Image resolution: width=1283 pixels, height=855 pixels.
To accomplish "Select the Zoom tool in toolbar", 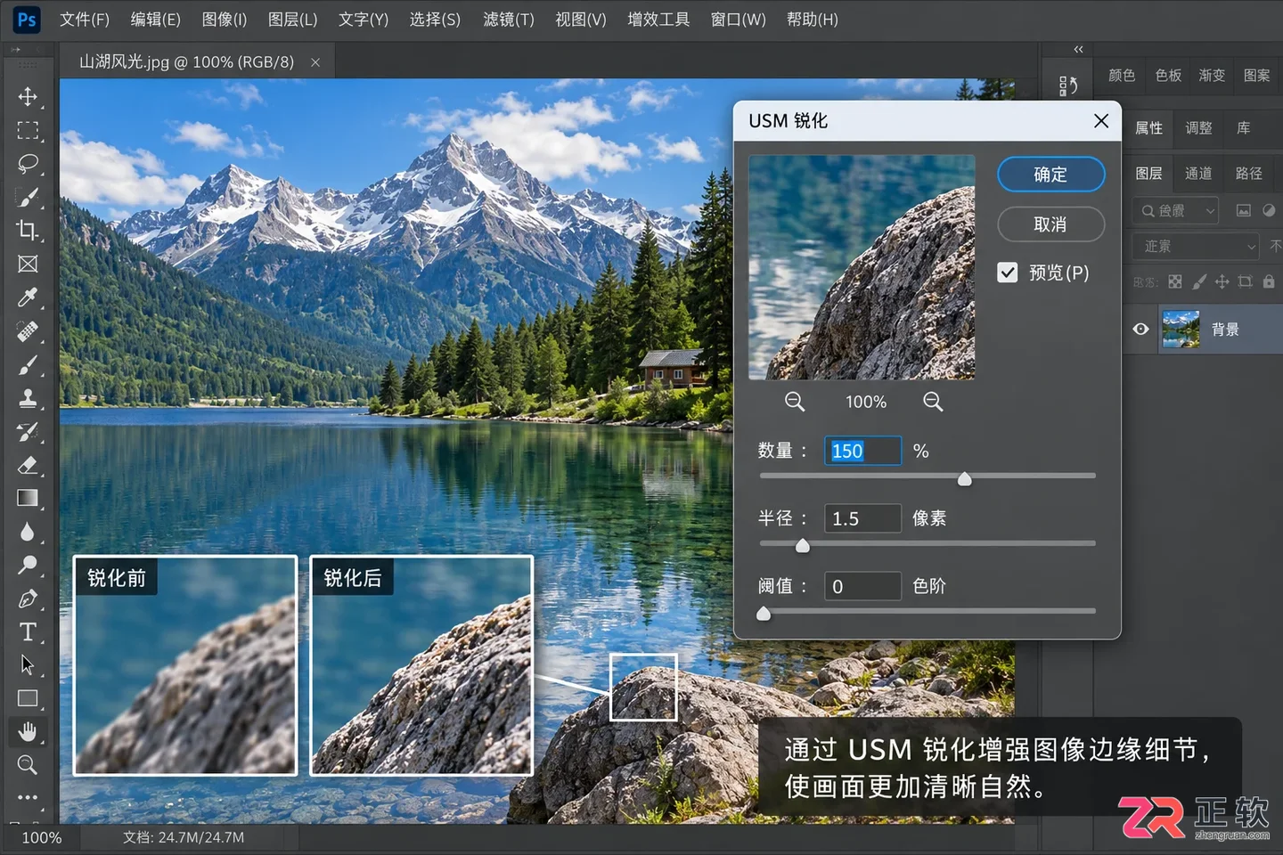I will [28, 764].
